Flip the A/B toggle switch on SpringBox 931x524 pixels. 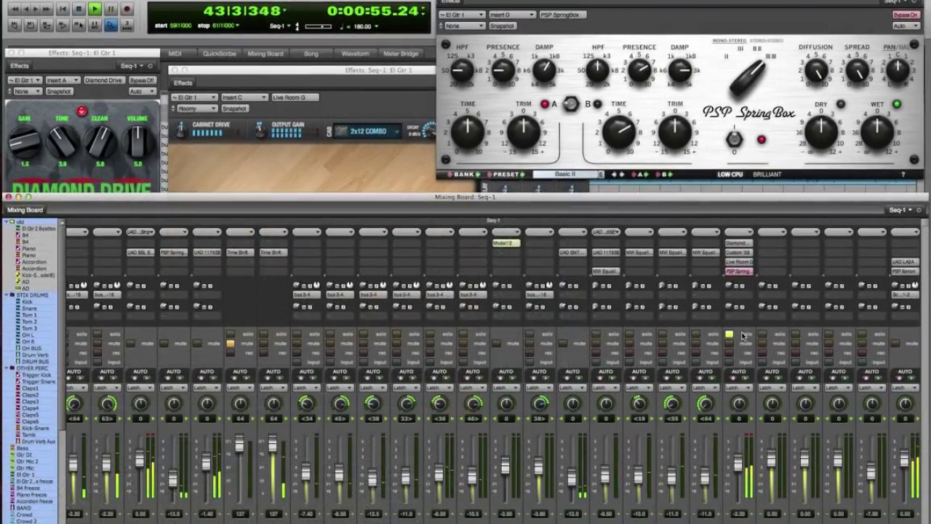point(571,105)
